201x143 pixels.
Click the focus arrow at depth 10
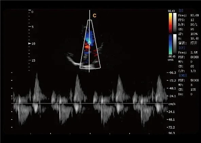click(x=30, y=44)
